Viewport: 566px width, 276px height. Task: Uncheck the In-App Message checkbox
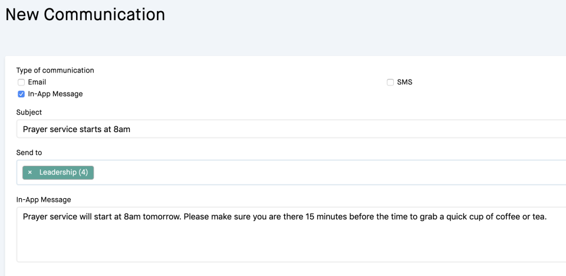pos(21,94)
